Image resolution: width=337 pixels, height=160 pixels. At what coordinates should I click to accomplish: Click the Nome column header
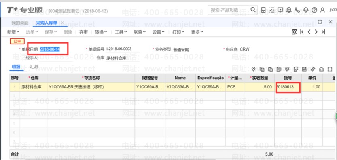point(180,78)
